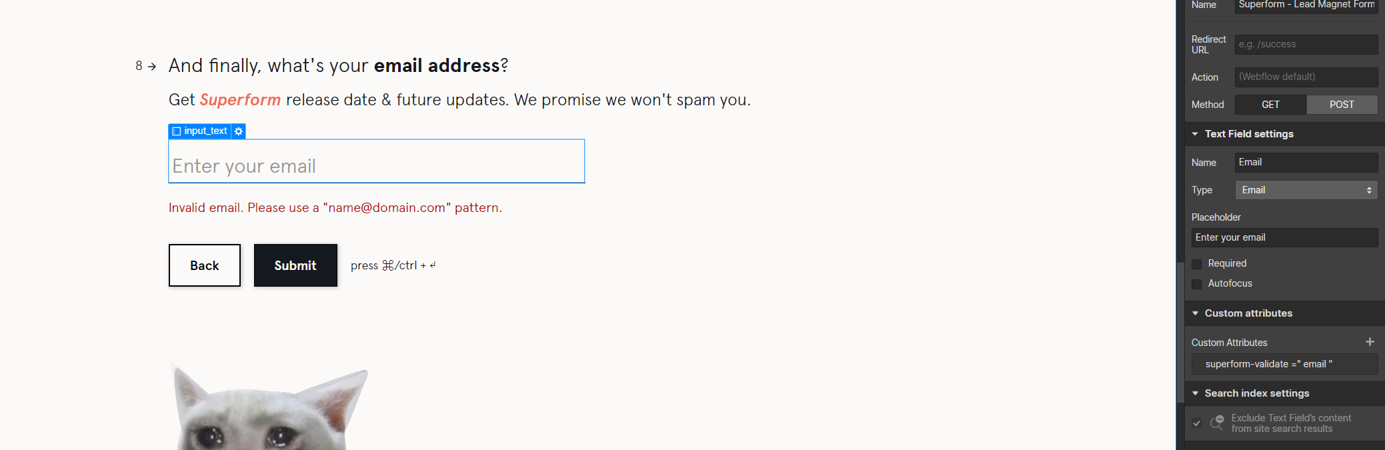This screenshot has width=1385, height=450.
Task: Click the Submit button on the form
Action: (x=295, y=265)
